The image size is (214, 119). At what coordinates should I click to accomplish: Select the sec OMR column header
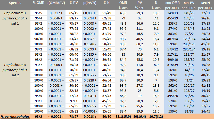pyautogui.click(x=172, y=3)
